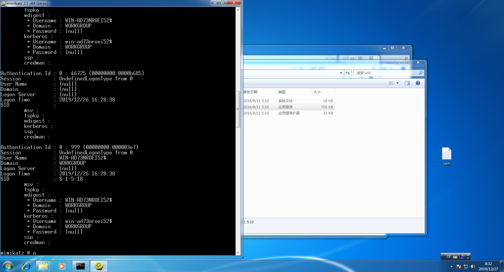The image size is (504, 272).
Task: Select the 应用程序 705 KB file row
Action: (289, 107)
